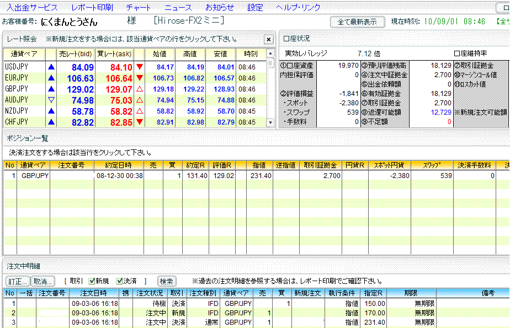This screenshot has height=328, width=510.
Task: Click USDJPY ask rate 84.10
Action: (x=121, y=67)
